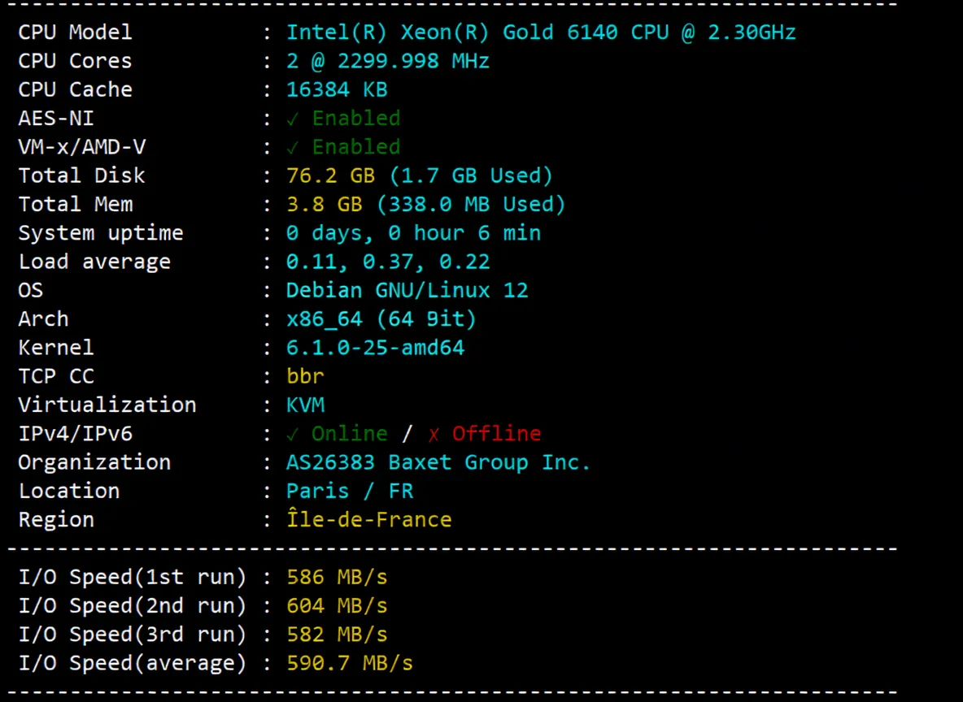Click the total disk value 76.2 GB
The image size is (963, 702).
click(x=330, y=175)
